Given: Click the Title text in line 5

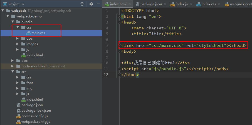Looking at the screenshot, I should click(x=155, y=34).
